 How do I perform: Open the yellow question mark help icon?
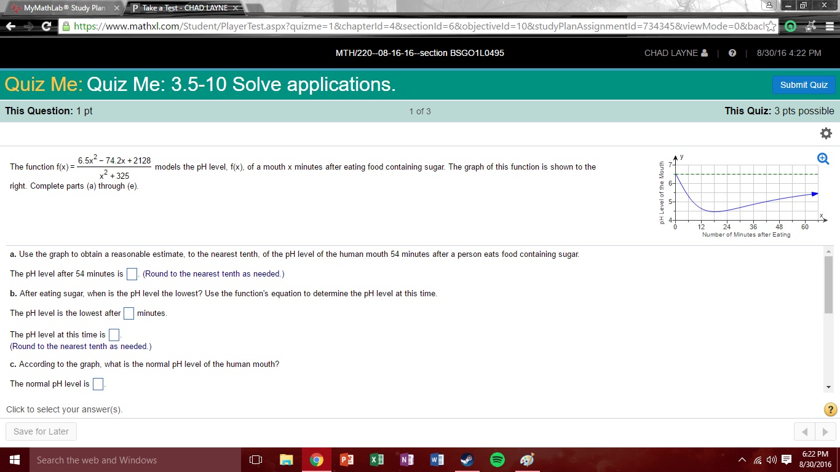pos(830,409)
